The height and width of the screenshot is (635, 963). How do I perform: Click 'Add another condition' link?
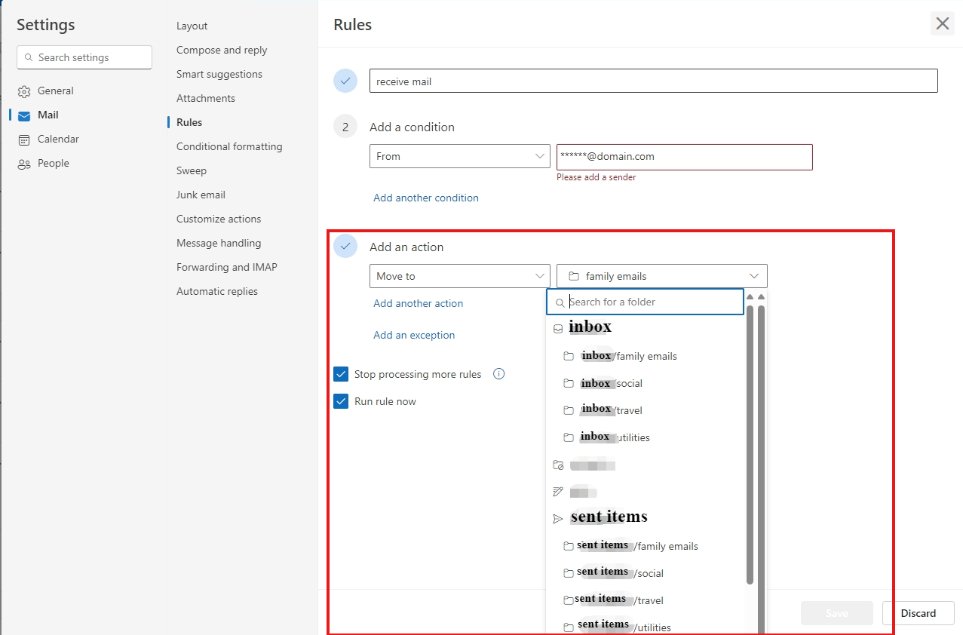coord(426,198)
